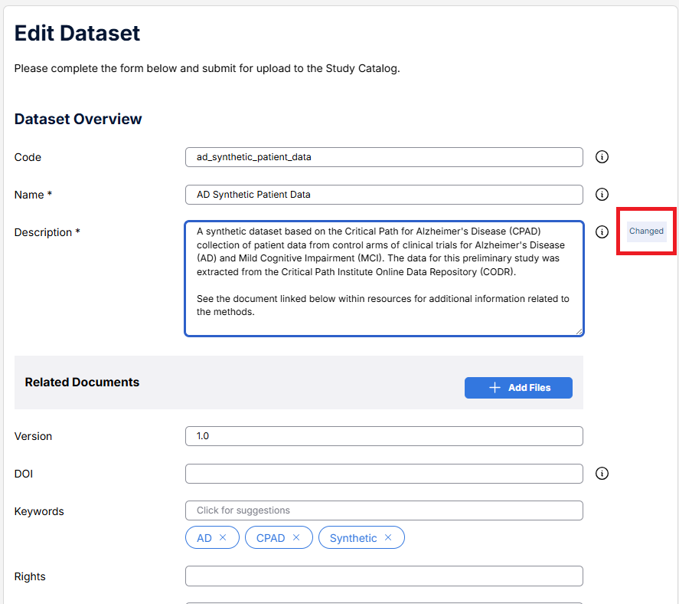Select the CPAD keyword chip
The width and height of the screenshot is (679, 604).
(x=270, y=538)
